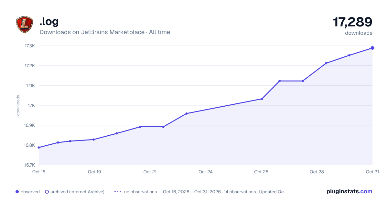The width and height of the screenshot is (388, 203).
Task: Click the data point at Oct 26 near 17K
Action: (x=262, y=99)
